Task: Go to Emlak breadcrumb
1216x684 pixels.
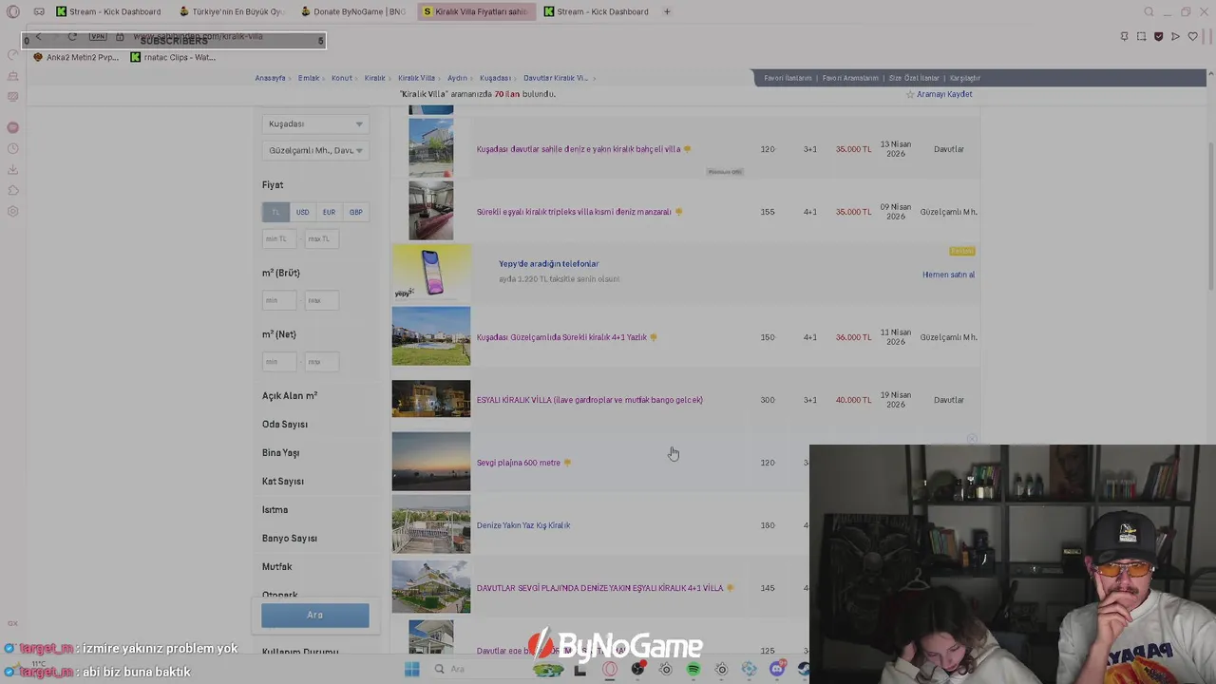Action: [309, 78]
